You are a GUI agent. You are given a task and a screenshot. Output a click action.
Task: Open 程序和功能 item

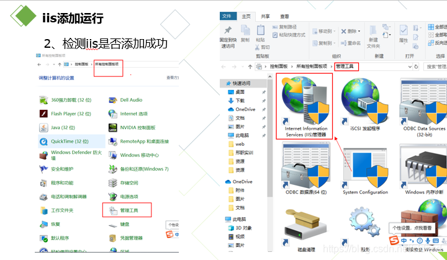tap(56, 182)
